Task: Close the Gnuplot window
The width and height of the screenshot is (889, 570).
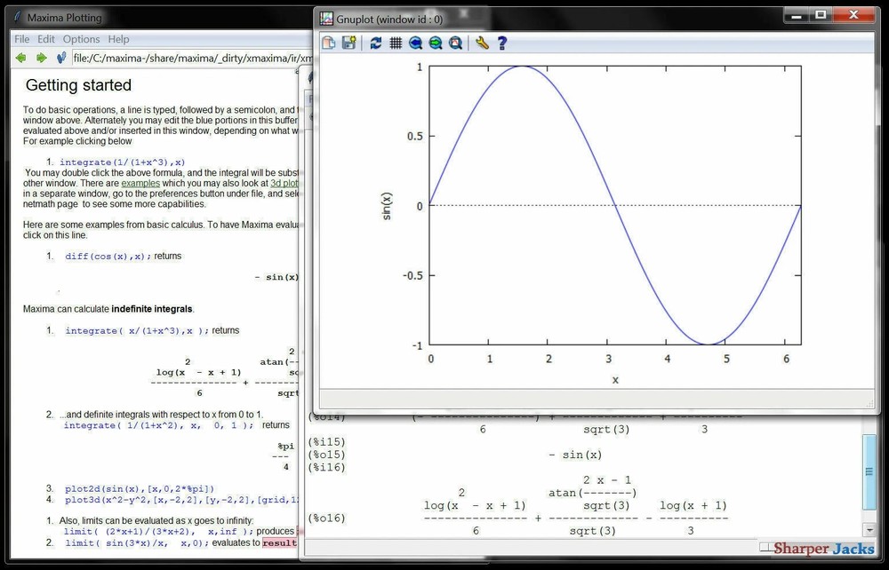Action: 853,16
